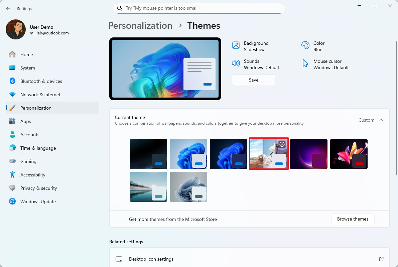This screenshot has height=267, width=398.
Task: Open Mouse cursor settings via the cursor icon
Action: pyautogui.click(x=305, y=63)
